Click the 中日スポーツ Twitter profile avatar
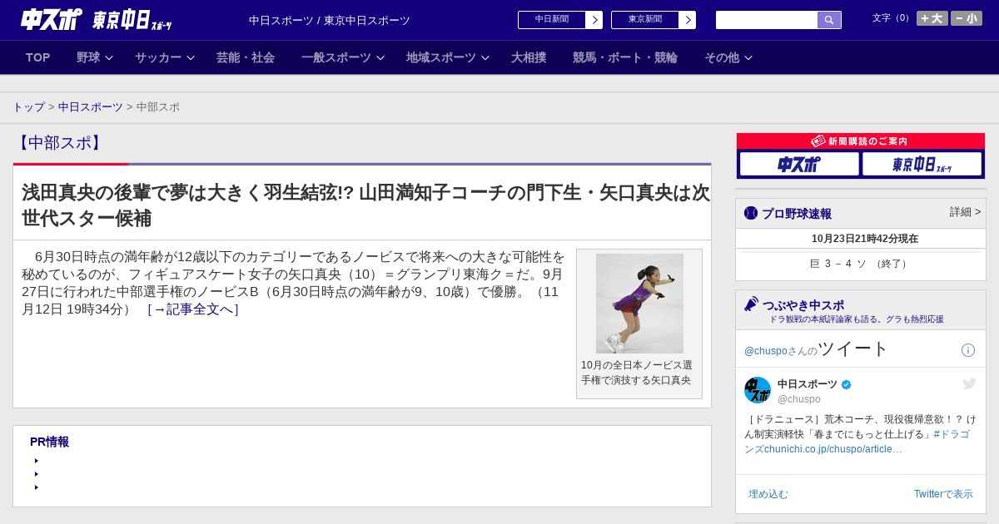Viewport: 999px width, 524px height. coord(758,390)
